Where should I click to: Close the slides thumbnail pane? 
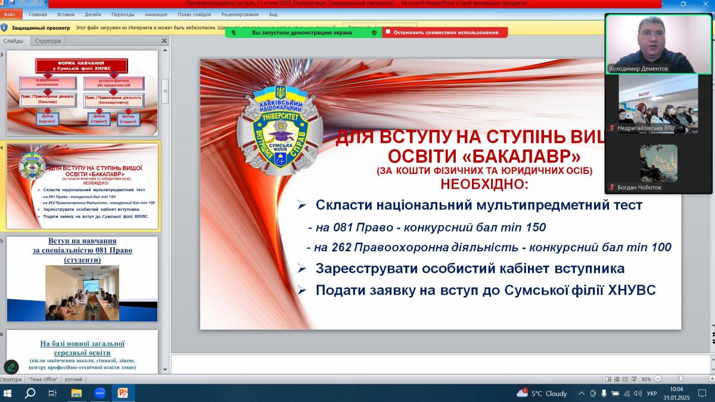(164, 41)
